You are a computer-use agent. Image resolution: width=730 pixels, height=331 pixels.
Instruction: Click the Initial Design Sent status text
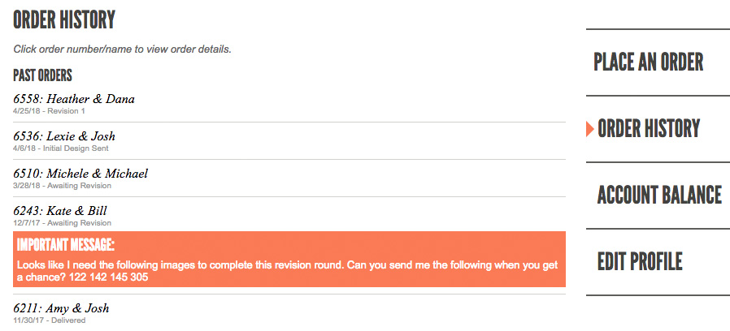click(x=76, y=148)
